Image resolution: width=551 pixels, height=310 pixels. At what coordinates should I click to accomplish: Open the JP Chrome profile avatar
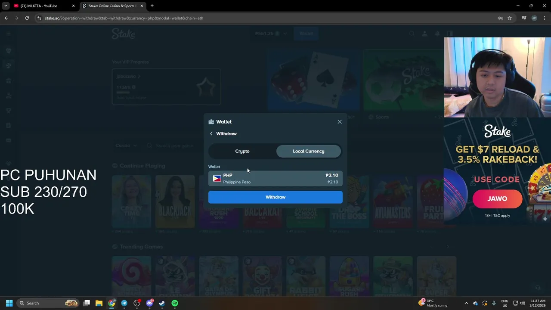[534, 18]
